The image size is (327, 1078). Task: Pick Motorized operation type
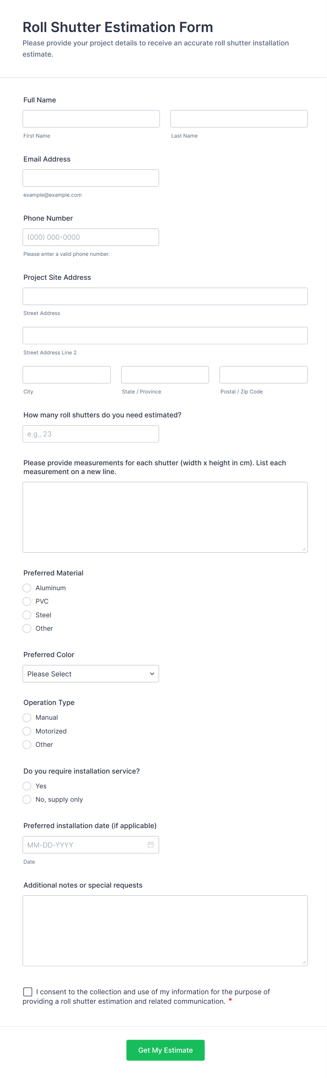tap(27, 731)
